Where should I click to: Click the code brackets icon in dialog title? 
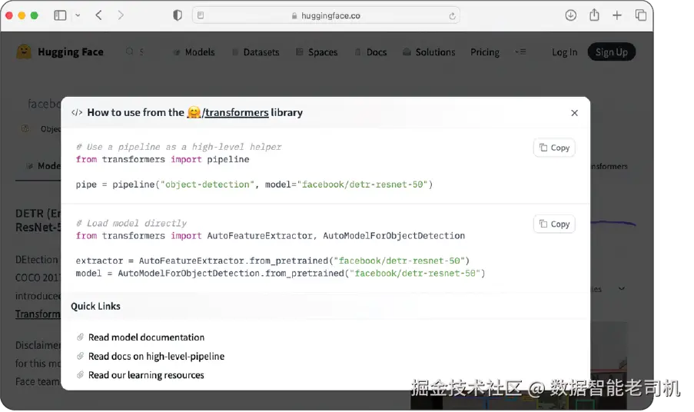pos(77,112)
